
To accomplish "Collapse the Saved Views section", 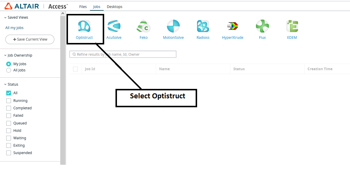I will click(x=5, y=17).
